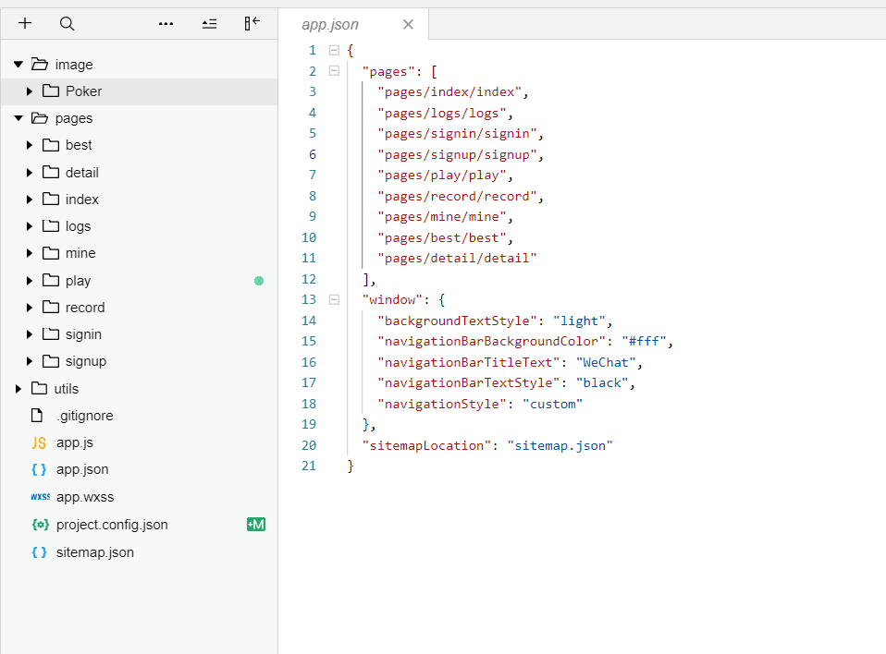Expand the utils folder arrow
886x654 pixels.
point(18,388)
